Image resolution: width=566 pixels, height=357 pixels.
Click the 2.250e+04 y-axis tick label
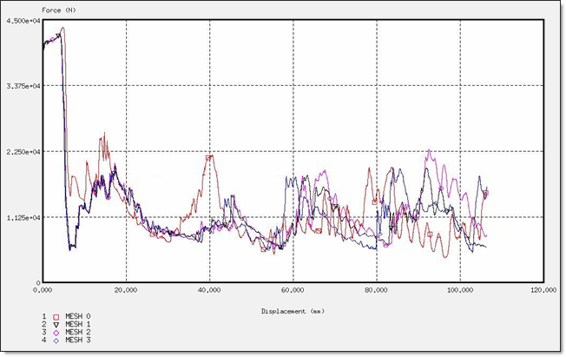click(x=19, y=152)
